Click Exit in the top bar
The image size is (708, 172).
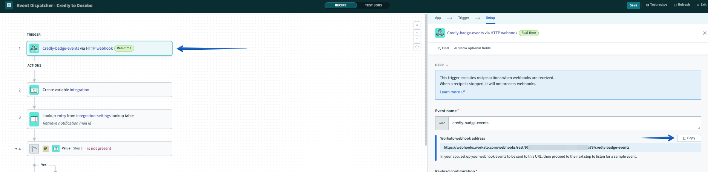click(x=701, y=5)
